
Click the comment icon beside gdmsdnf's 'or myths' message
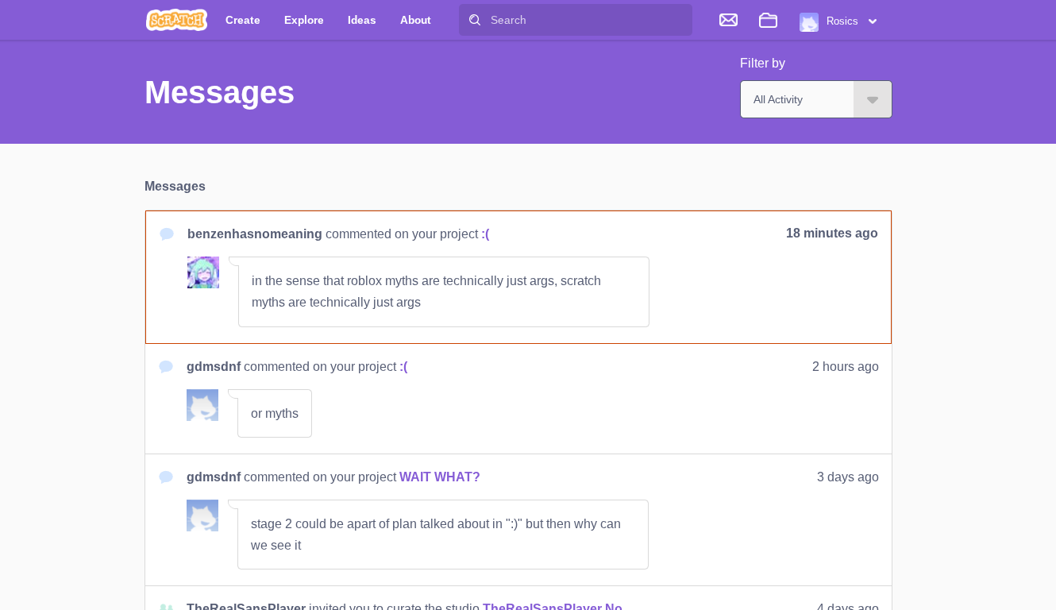click(166, 366)
